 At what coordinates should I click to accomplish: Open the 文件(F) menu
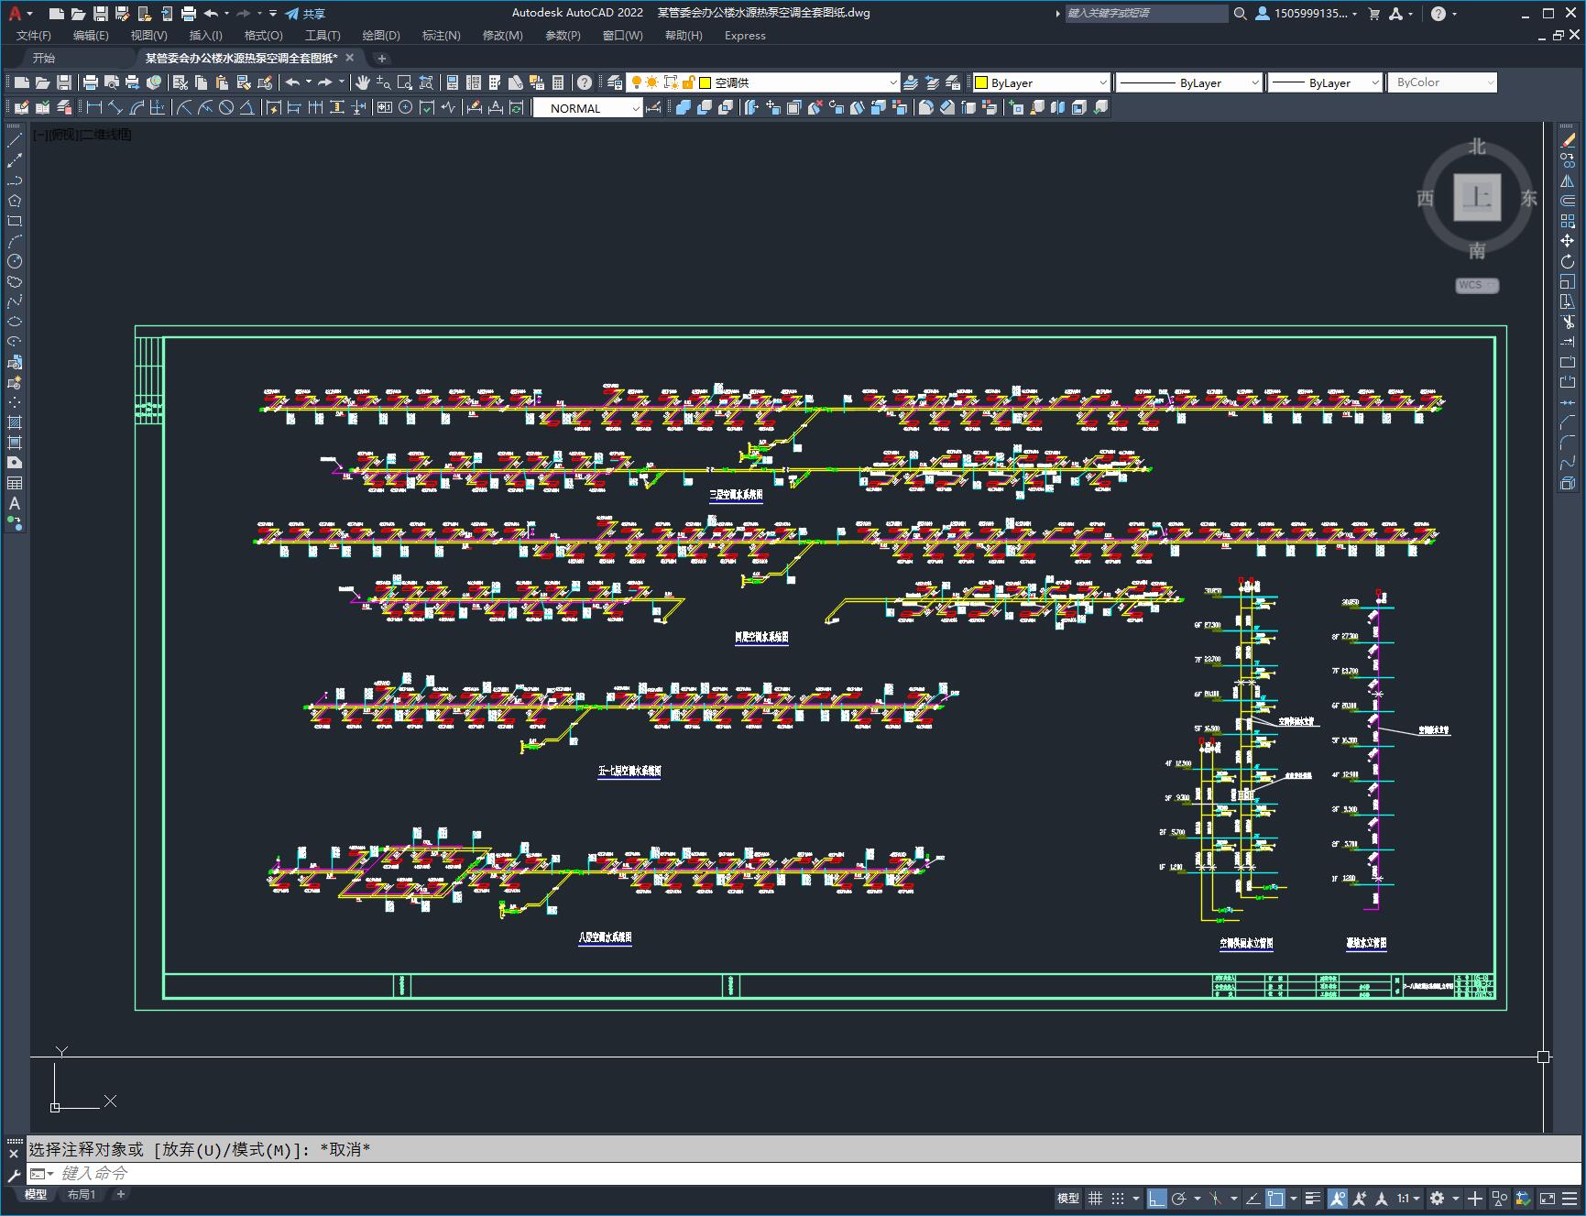click(34, 35)
